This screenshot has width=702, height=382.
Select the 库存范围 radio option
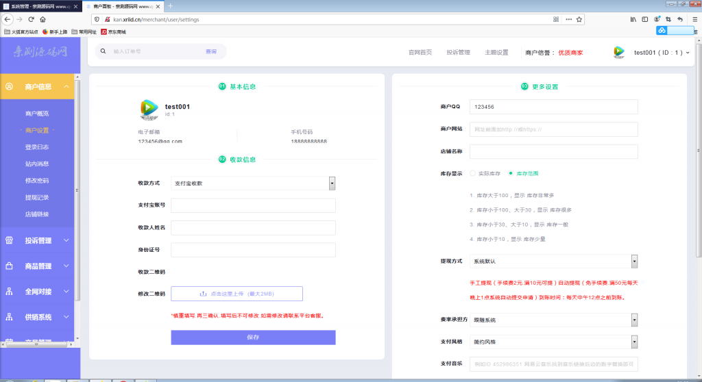click(x=511, y=173)
